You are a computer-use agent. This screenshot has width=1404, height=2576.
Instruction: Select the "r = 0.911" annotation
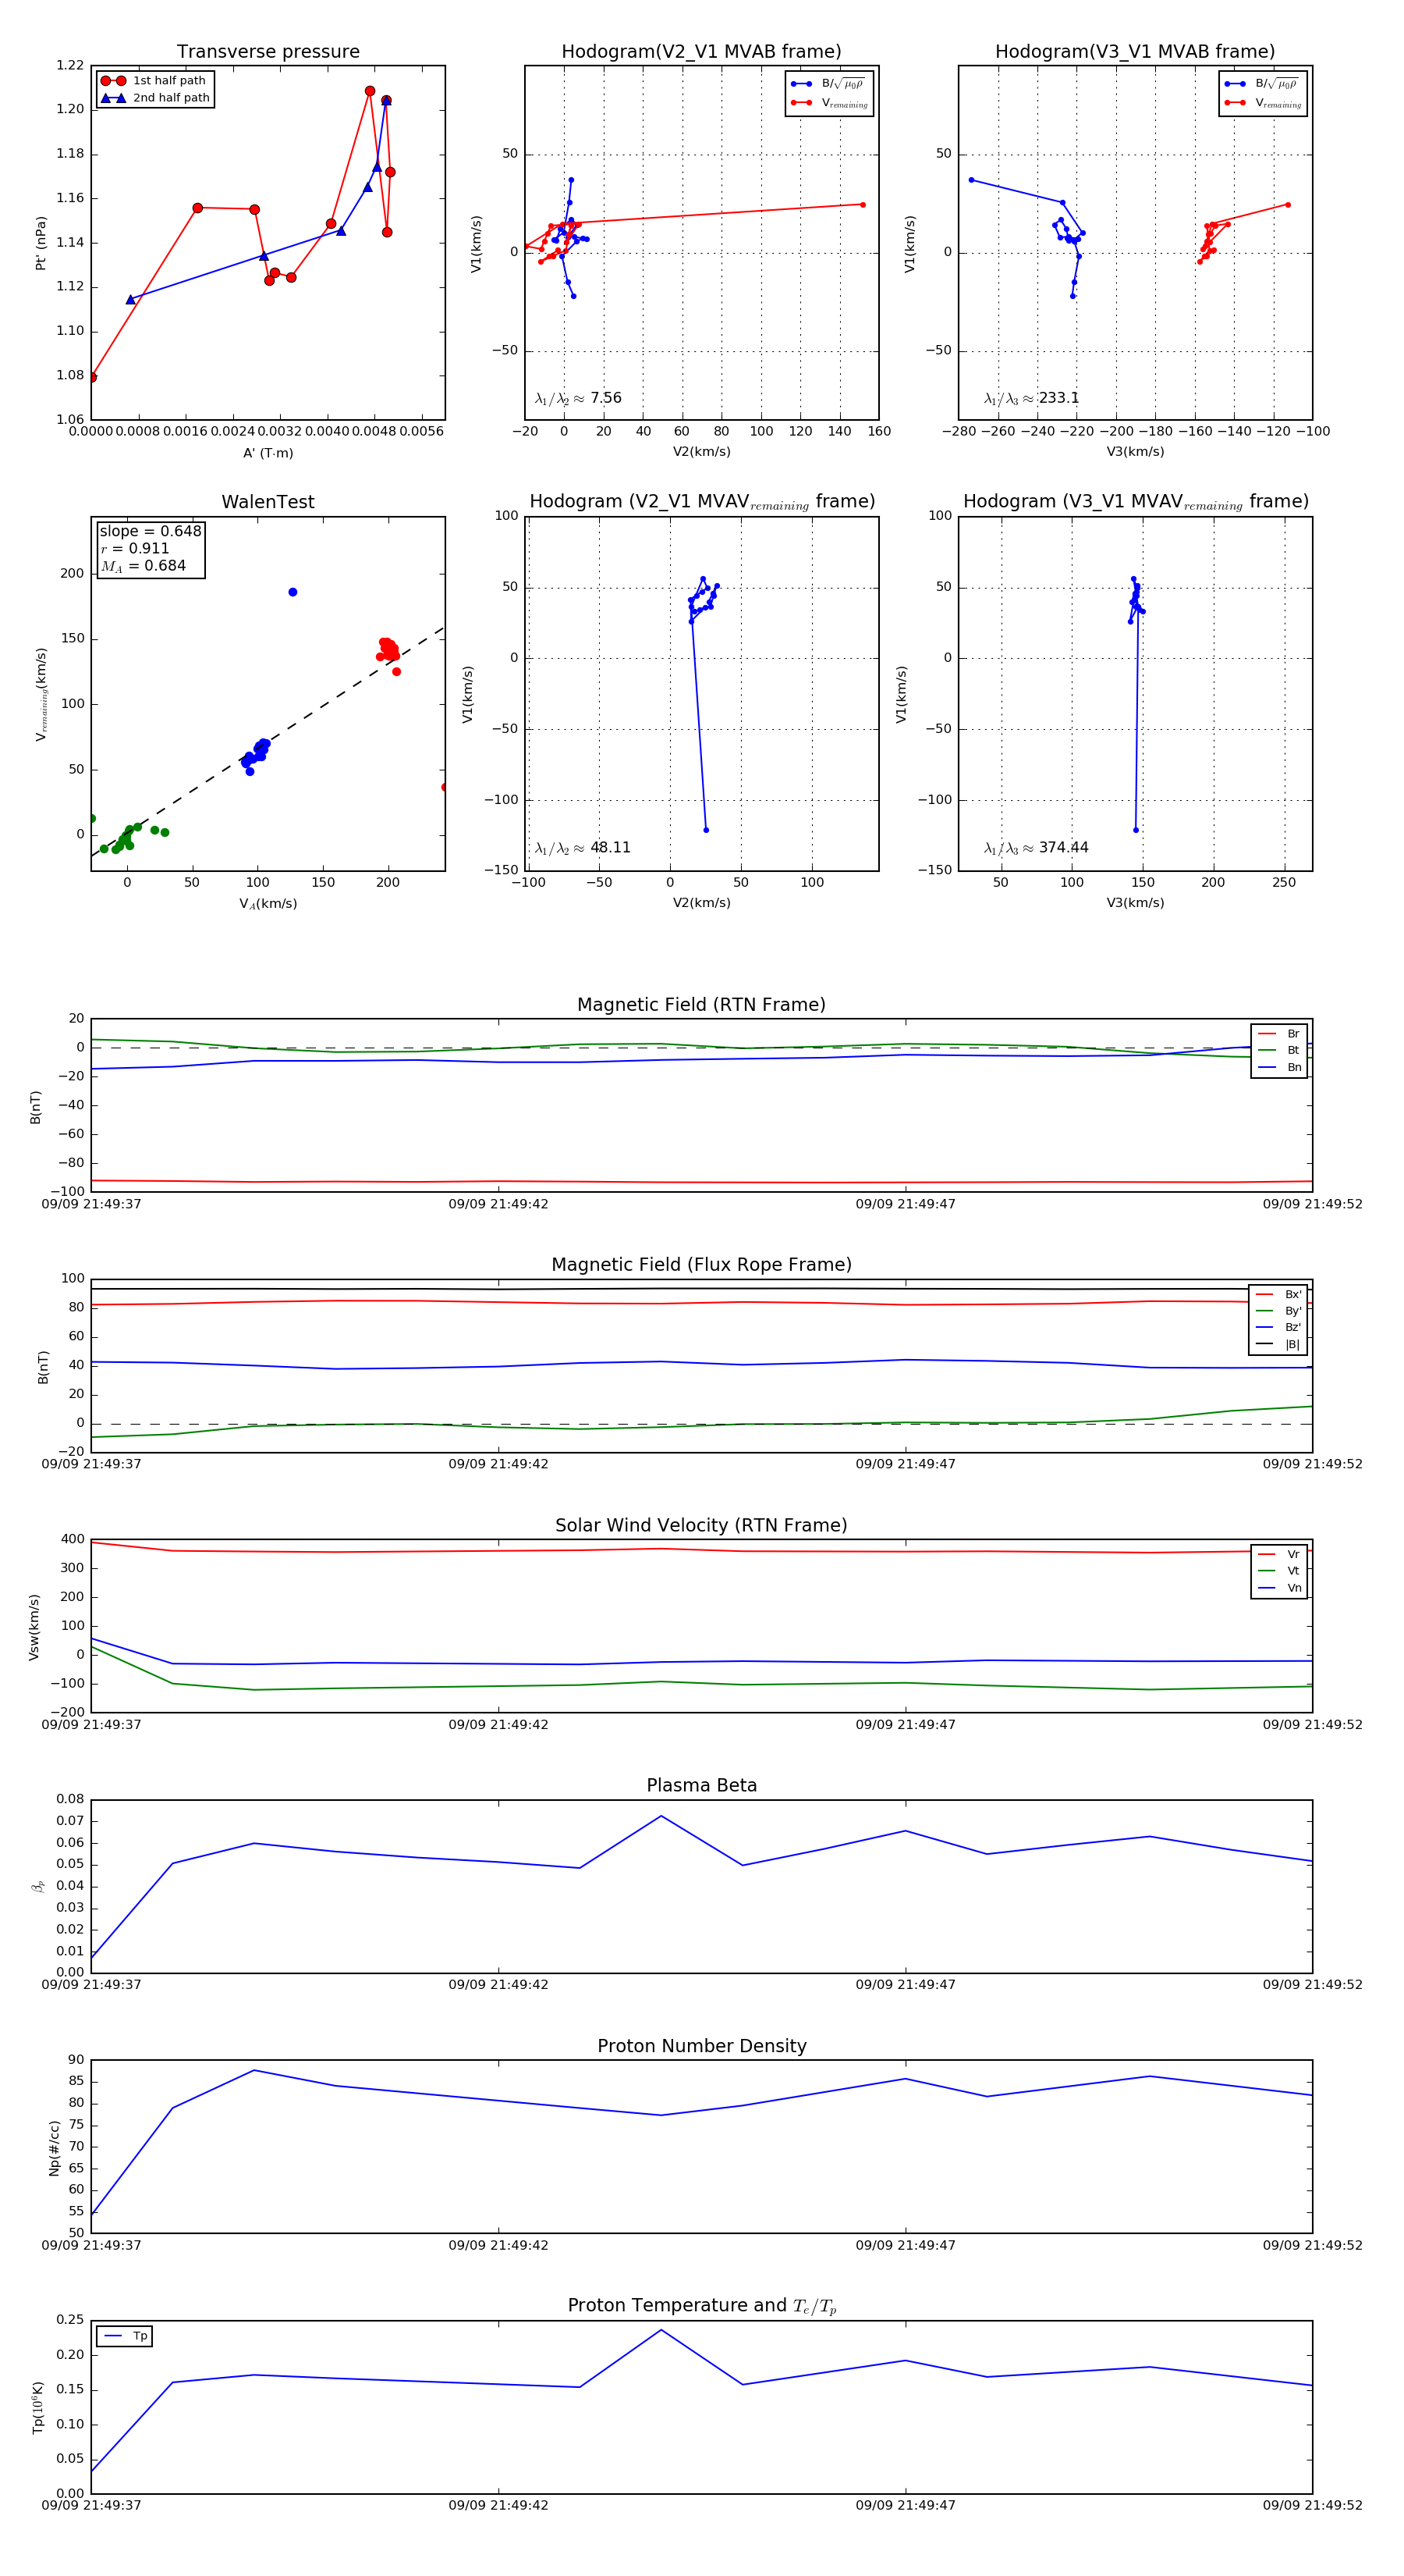coord(134,548)
